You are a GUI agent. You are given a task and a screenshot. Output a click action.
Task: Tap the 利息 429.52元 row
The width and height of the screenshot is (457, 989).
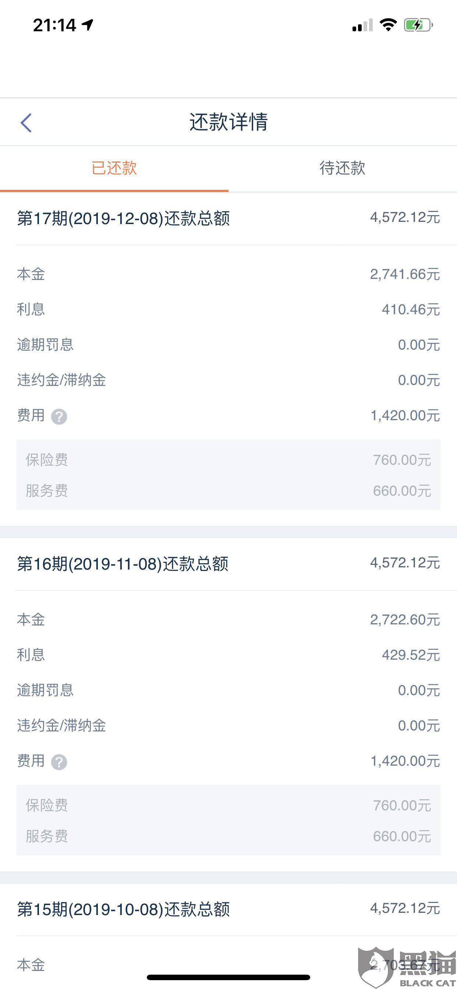228,655
